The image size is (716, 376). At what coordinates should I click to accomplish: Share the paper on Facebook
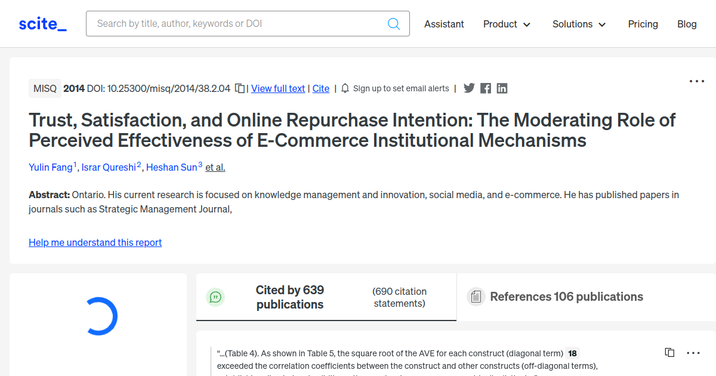click(x=485, y=88)
